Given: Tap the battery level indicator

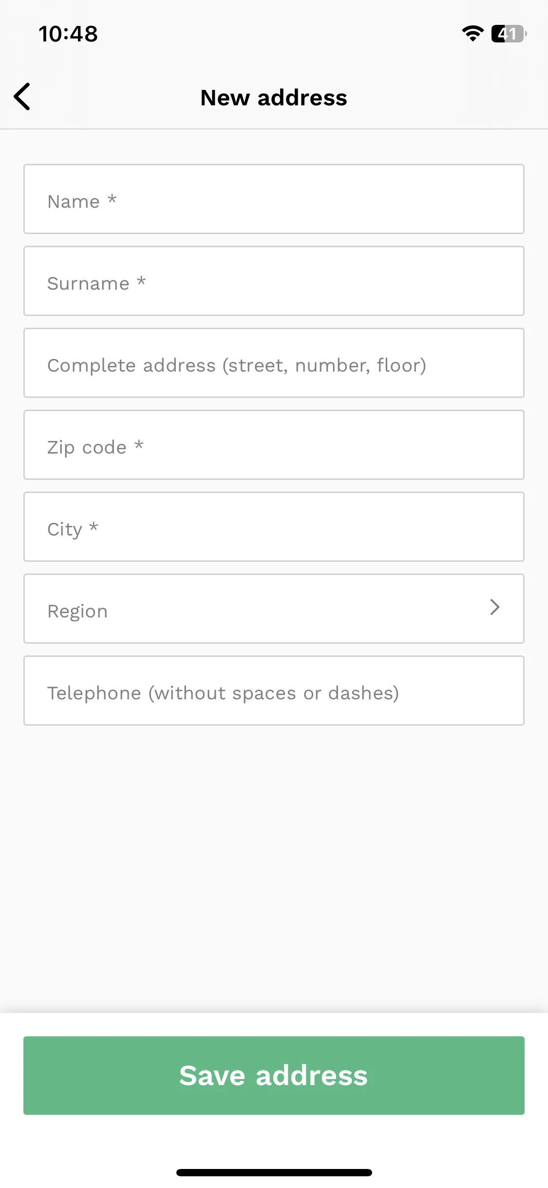Looking at the screenshot, I should pyautogui.click(x=509, y=34).
